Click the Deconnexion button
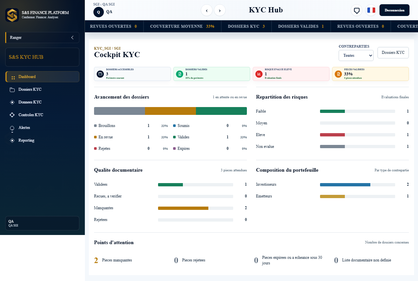The image size is (418, 281). click(x=394, y=10)
